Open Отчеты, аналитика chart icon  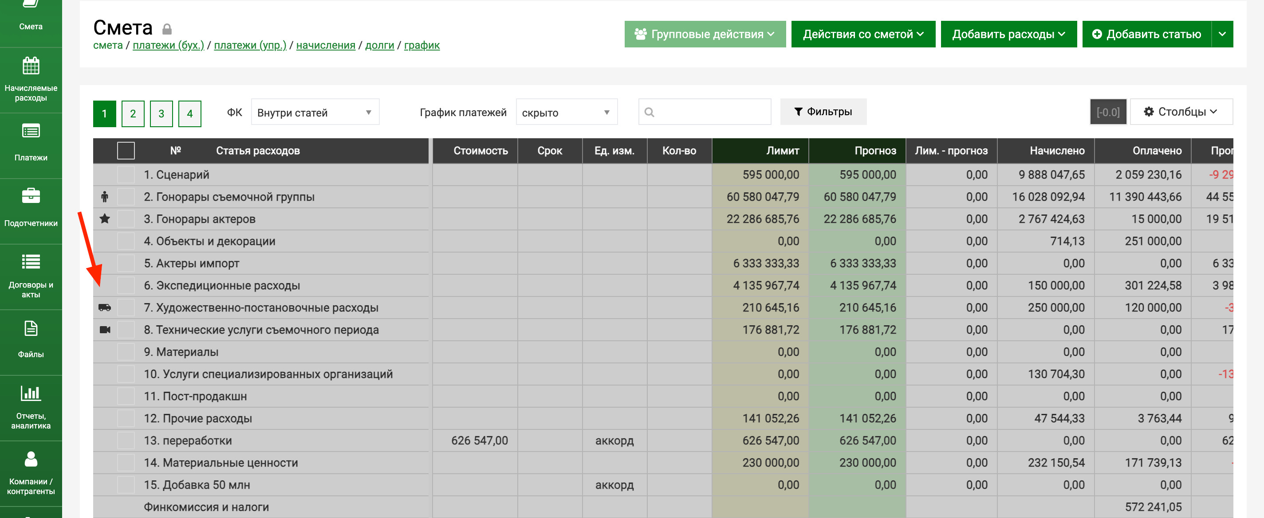(31, 393)
